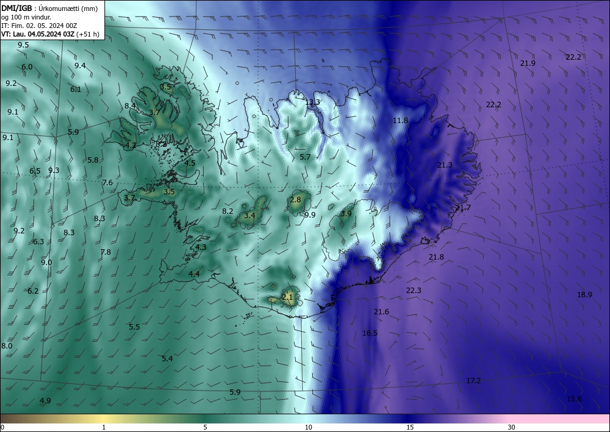
Task: Click the forecast offset "(+51 h)"
Action: coord(87,34)
